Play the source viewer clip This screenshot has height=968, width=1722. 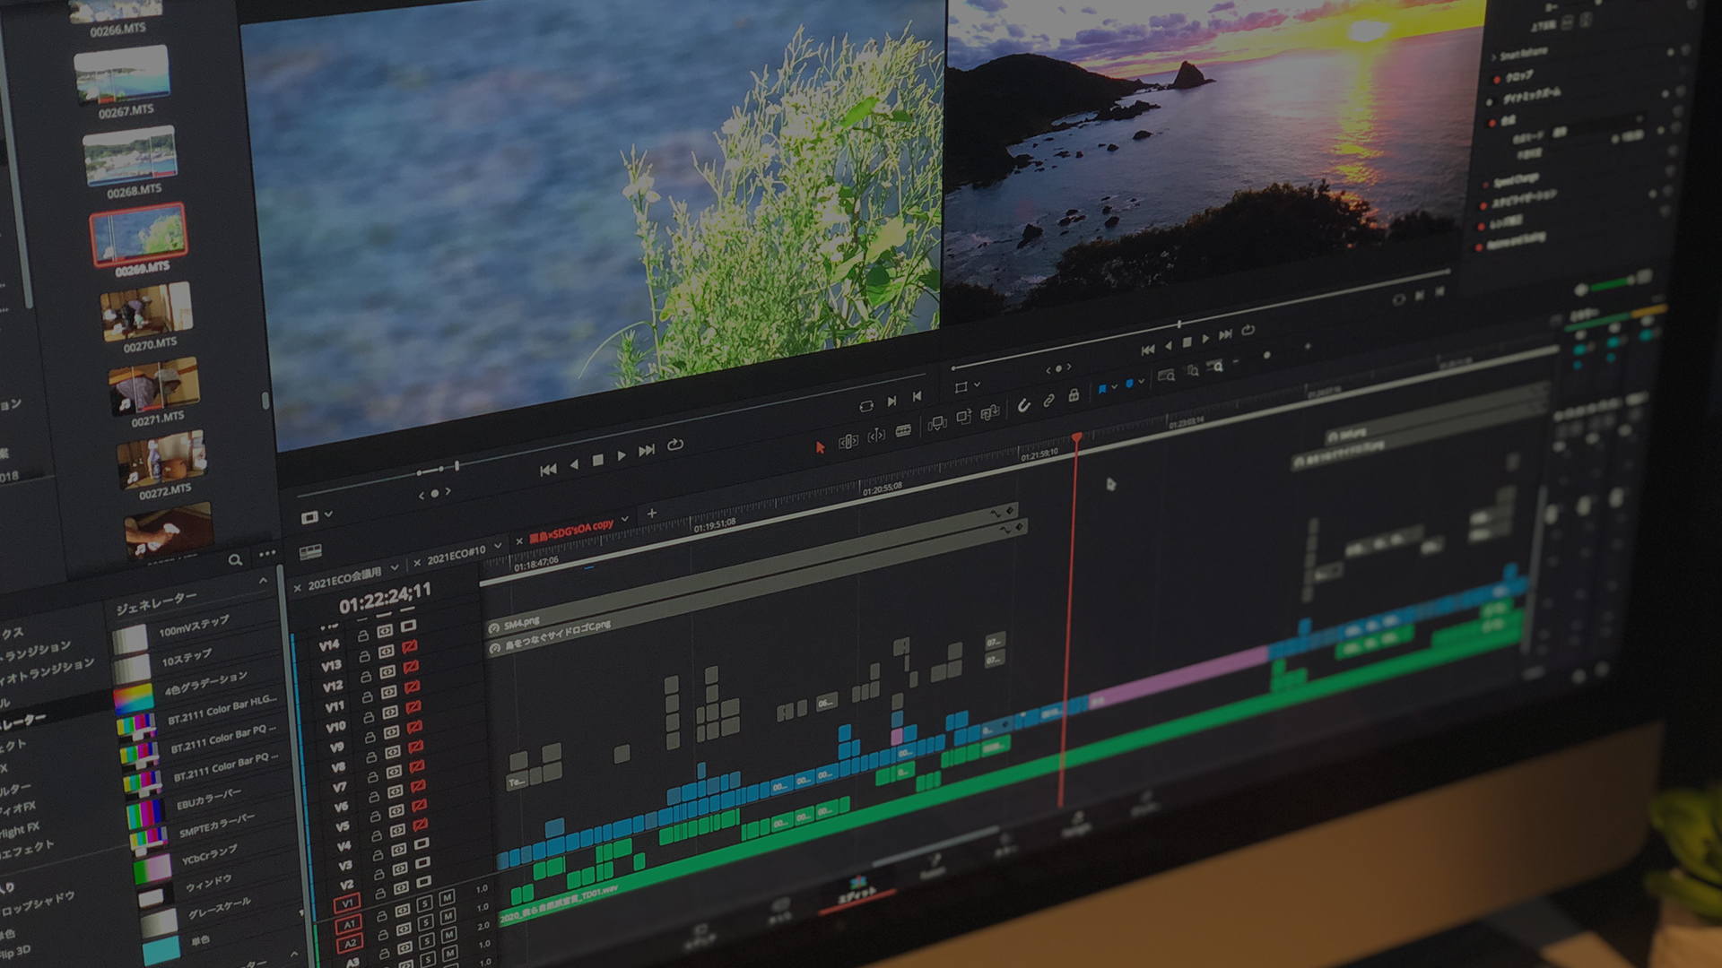click(622, 456)
